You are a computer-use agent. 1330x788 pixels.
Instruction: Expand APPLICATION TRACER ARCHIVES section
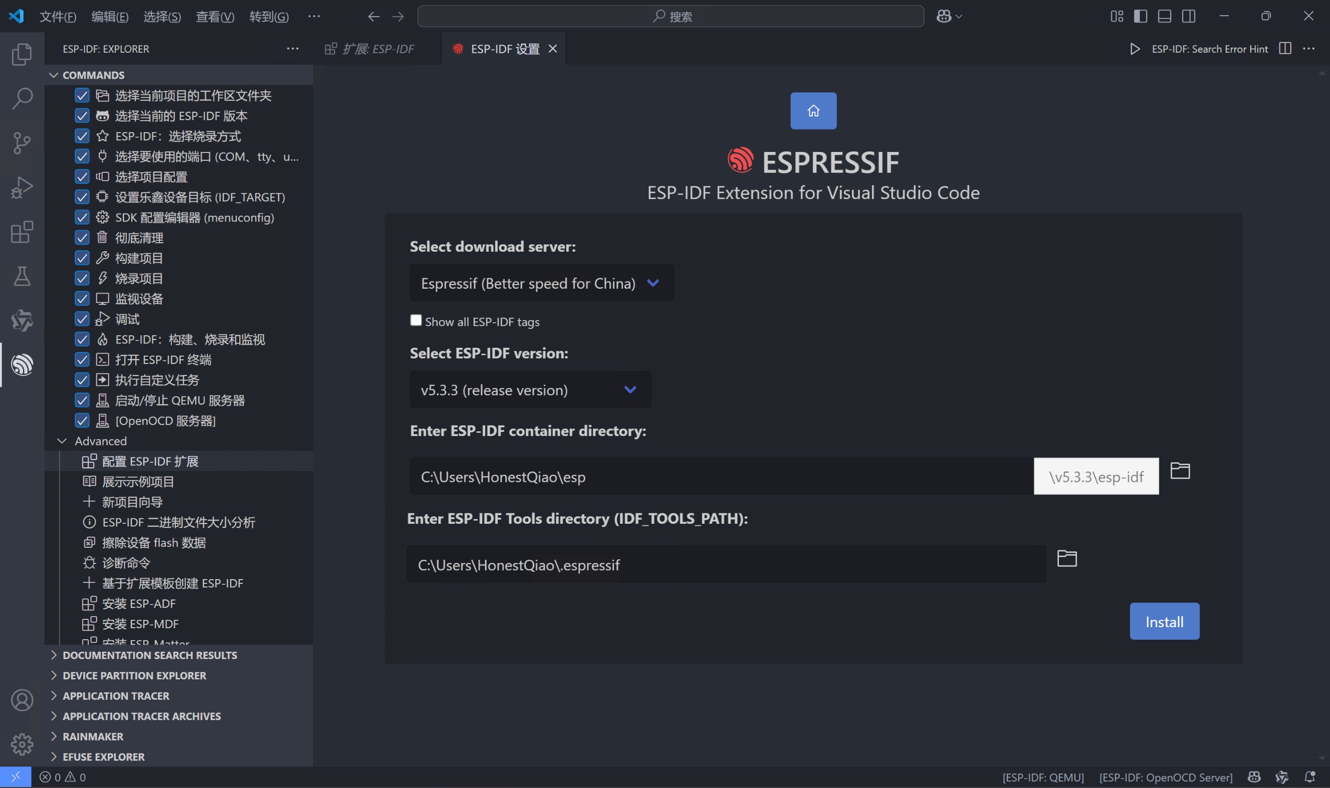tap(179, 716)
